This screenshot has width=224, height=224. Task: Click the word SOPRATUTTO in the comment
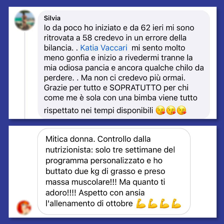(136, 88)
